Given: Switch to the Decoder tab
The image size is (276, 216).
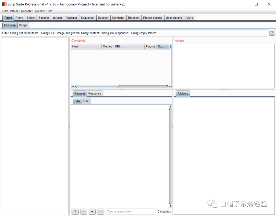Looking at the screenshot, I should click(x=103, y=18).
